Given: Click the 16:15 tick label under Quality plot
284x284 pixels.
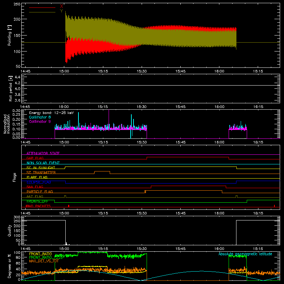Looking at the screenshot, I should click(x=258, y=249).
